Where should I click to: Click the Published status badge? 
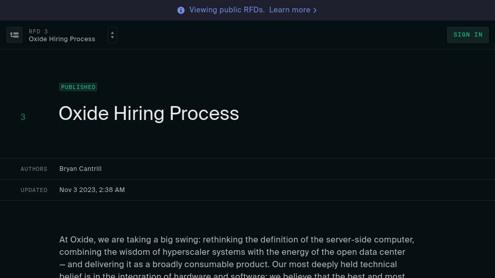click(x=78, y=87)
